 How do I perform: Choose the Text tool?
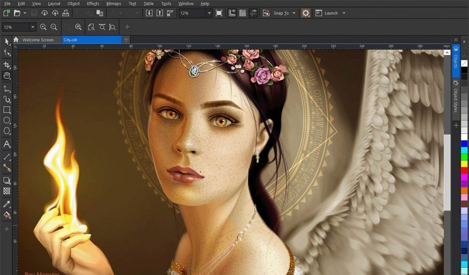(x=6, y=144)
